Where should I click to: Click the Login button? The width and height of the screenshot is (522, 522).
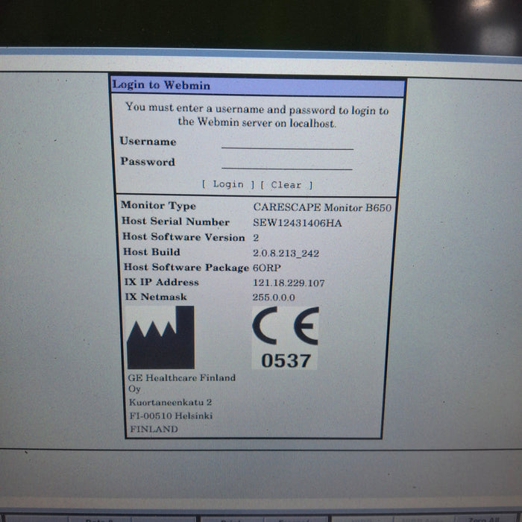(x=228, y=184)
